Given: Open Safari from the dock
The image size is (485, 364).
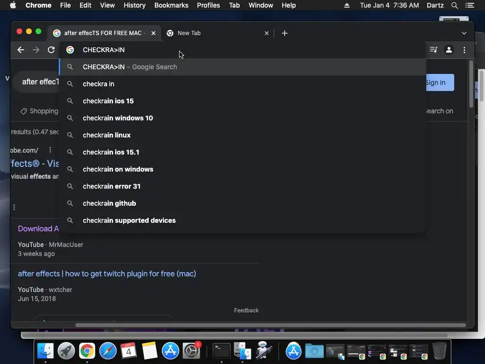Looking at the screenshot, I should (x=108, y=351).
